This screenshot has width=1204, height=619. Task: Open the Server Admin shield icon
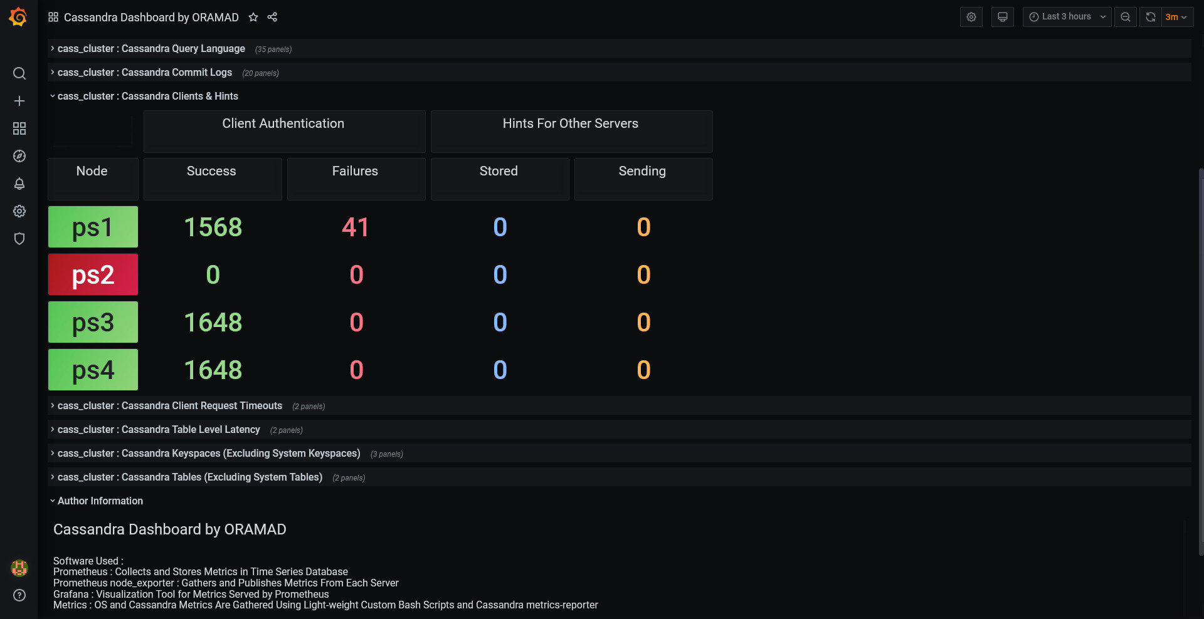[x=19, y=239]
